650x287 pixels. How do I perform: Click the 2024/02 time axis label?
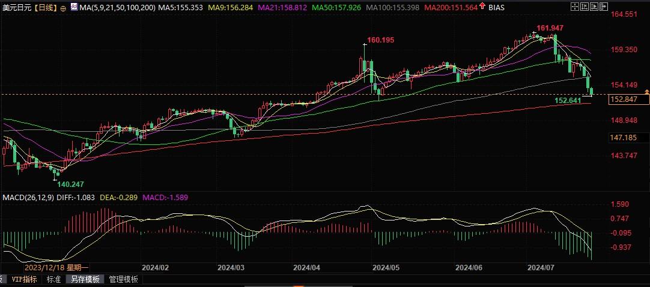(x=156, y=268)
